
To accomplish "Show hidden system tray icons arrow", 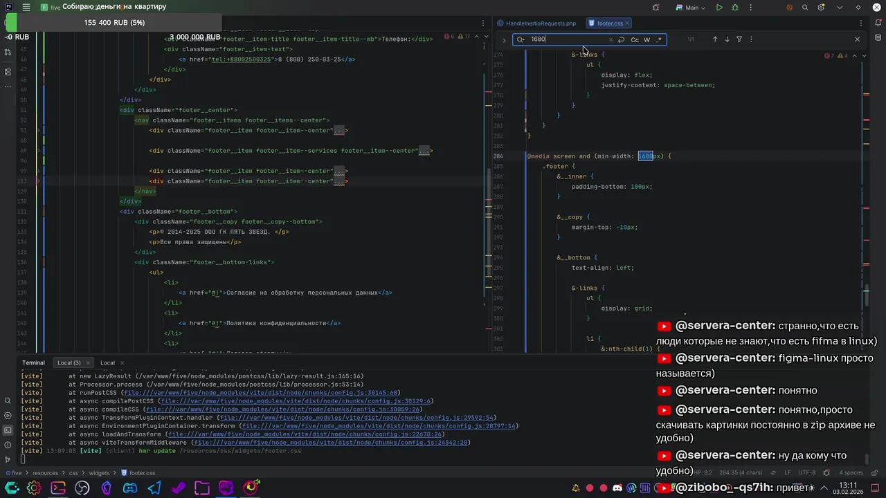I will click(824, 488).
